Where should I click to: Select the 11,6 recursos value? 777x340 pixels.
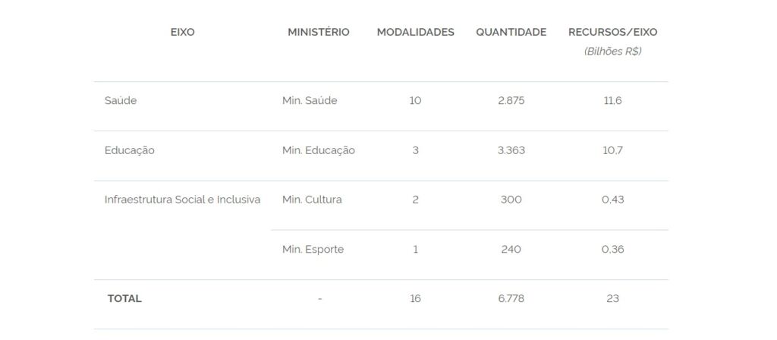click(x=612, y=101)
